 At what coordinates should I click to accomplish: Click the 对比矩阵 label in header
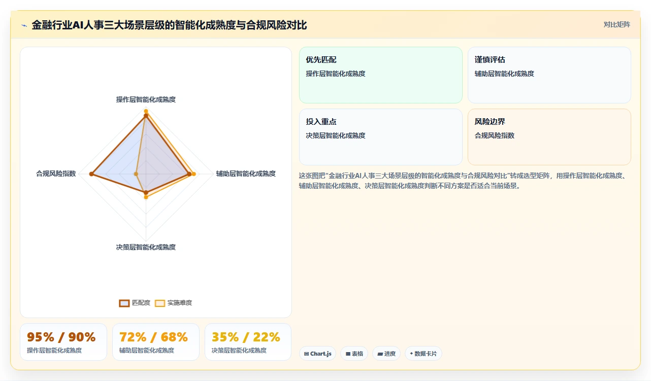(616, 25)
